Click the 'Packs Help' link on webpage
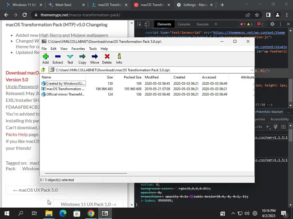 click(x=17, y=135)
